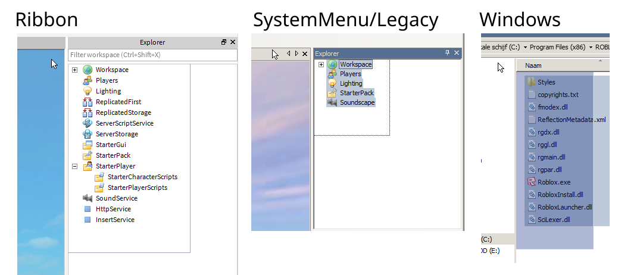Select ReplicatedStorage label in tree
This screenshot has height=275, width=618.
[123, 112]
